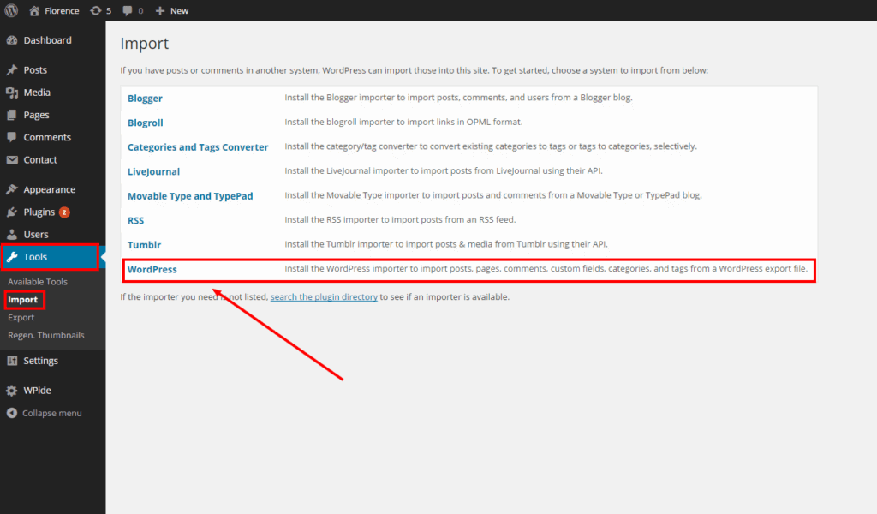877x514 pixels.
Task: Open Plugins via the plug icon
Action: 12,211
